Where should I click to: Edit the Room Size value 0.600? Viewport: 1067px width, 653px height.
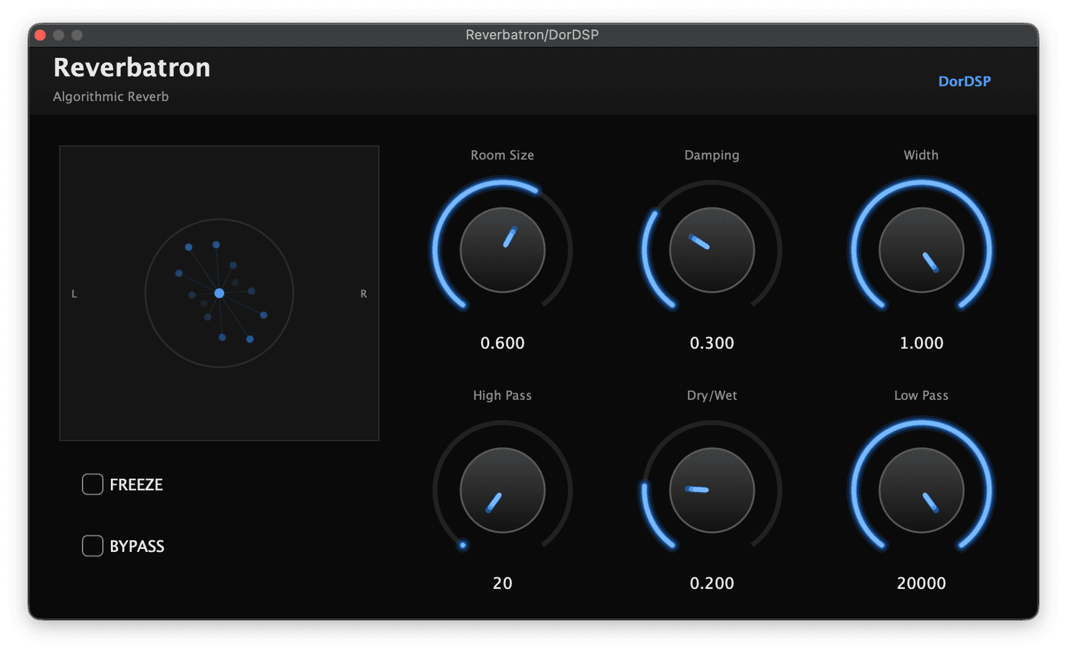(x=503, y=343)
